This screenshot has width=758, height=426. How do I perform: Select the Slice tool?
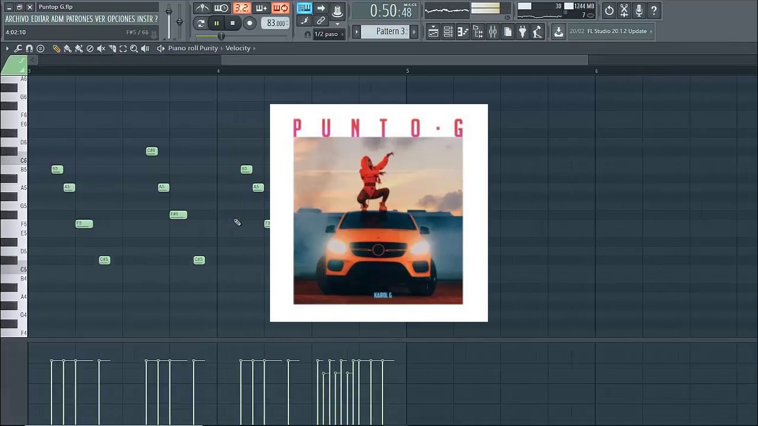pyautogui.click(x=112, y=49)
